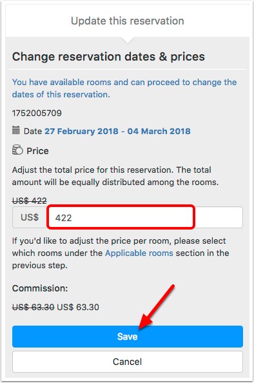Viewport: 254px width, 383px height.
Task: Click the struck-through US$ 63.30 commission
Action: tap(34, 307)
